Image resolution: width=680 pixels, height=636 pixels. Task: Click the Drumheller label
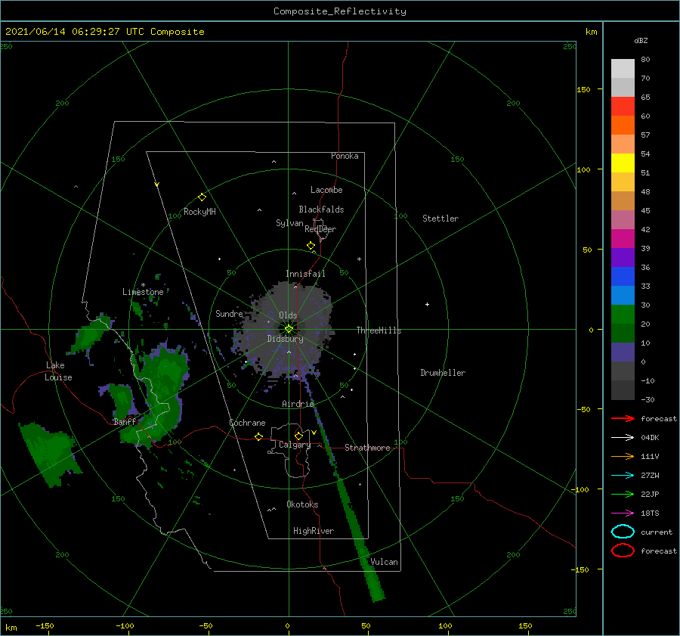pyautogui.click(x=443, y=373)
